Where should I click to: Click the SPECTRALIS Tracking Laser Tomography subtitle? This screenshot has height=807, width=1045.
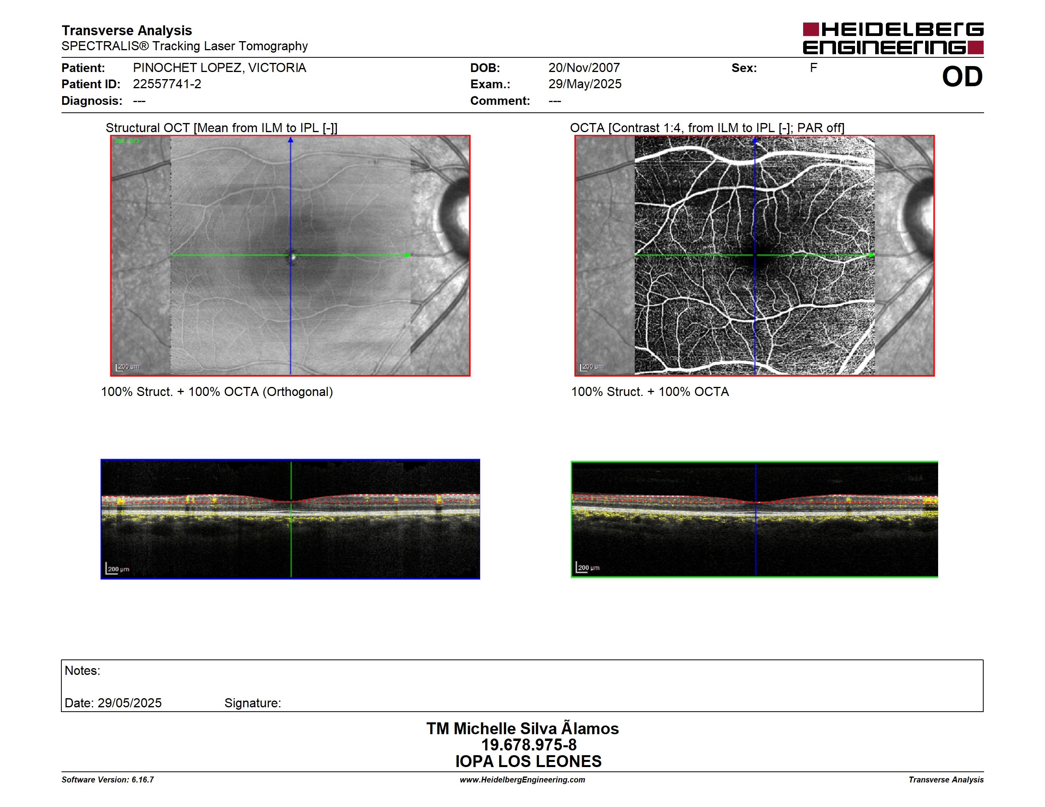pos(184,46)
